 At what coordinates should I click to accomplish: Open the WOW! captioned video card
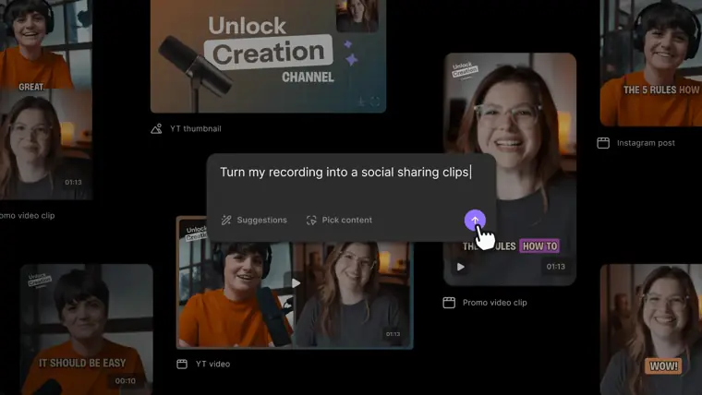(651, 329)
